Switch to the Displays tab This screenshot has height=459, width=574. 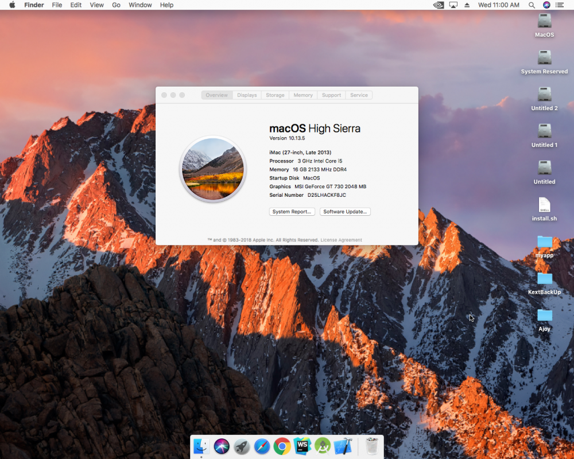point(247,95)
